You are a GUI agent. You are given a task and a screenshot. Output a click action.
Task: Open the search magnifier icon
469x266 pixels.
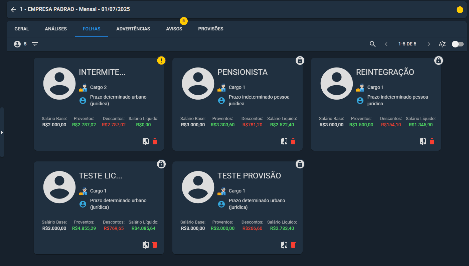[373, 44]
